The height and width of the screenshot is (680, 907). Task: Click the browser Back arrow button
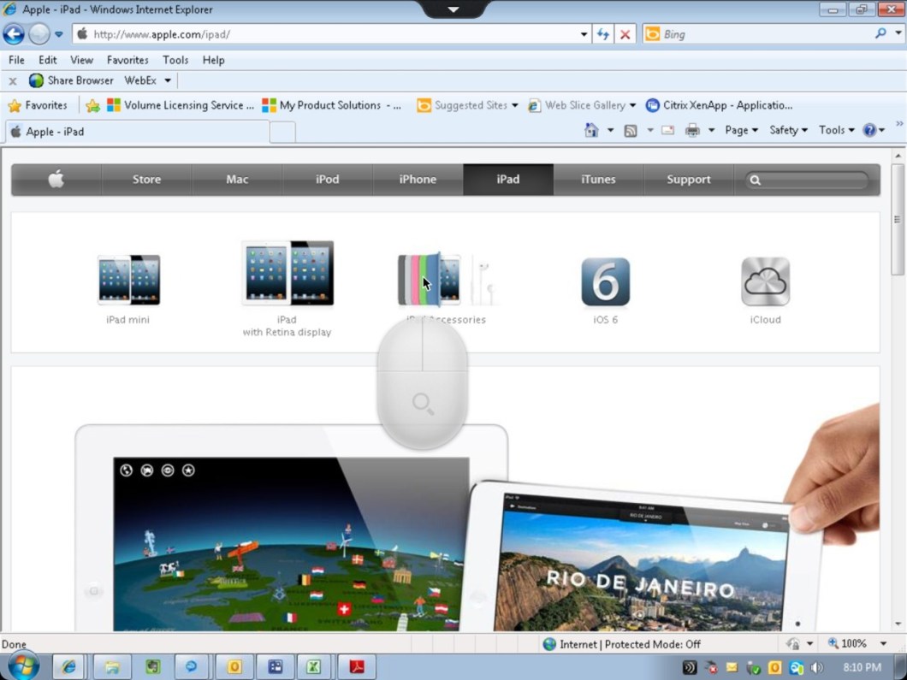(14, 34)
